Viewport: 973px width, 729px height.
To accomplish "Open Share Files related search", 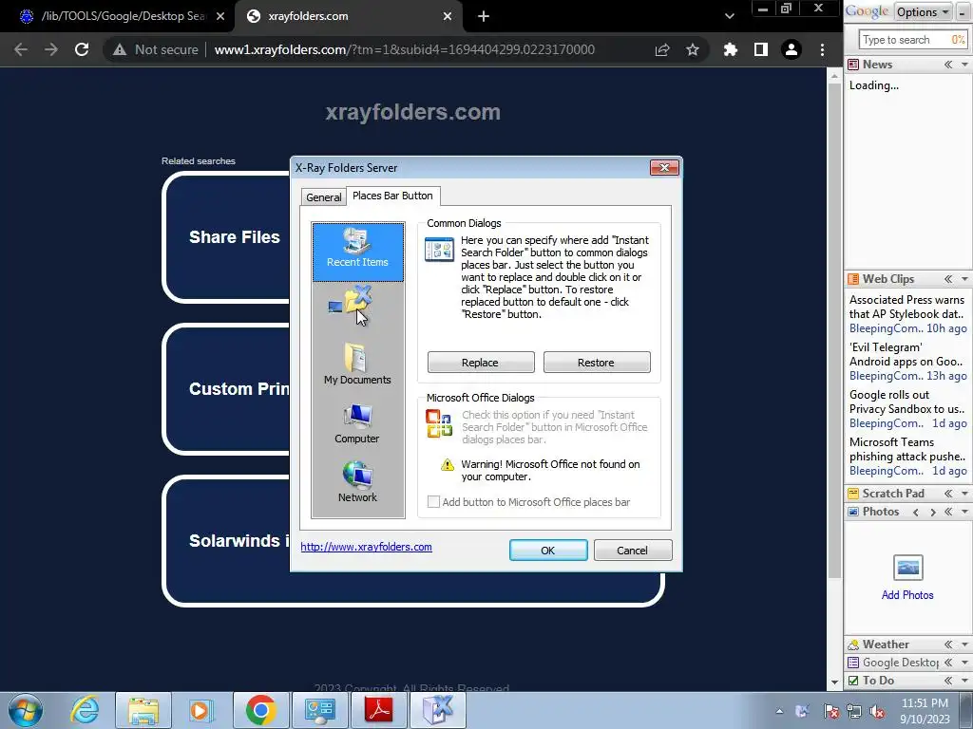I will (x=235, y=236).
